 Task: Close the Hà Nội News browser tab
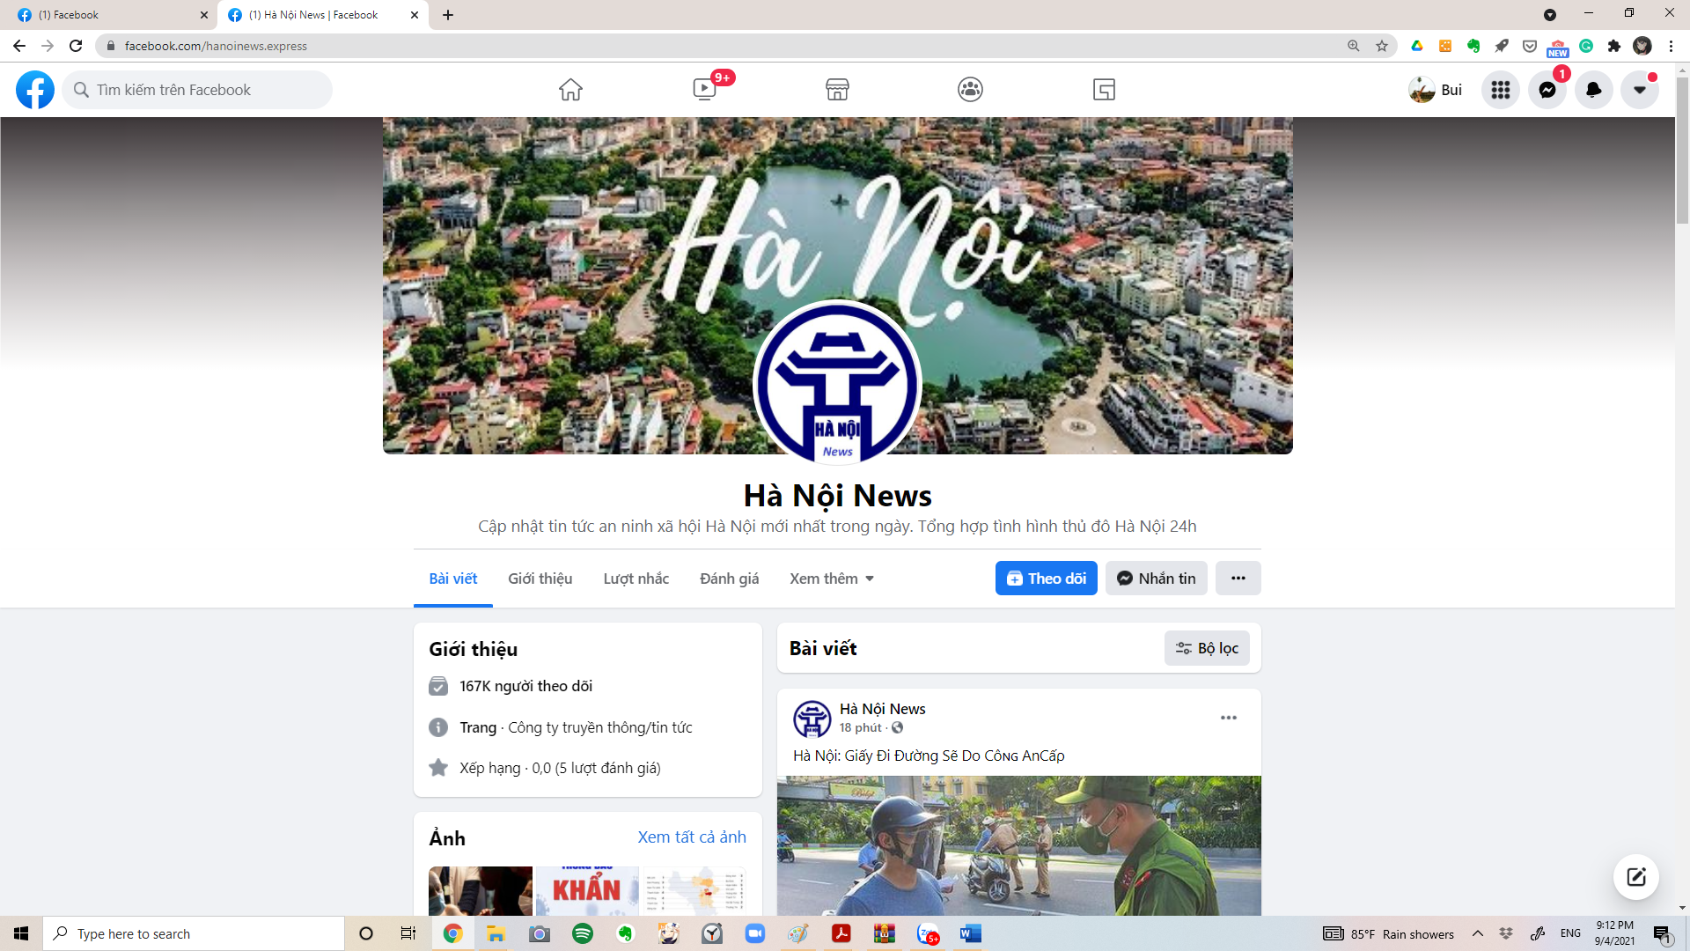(415, 15)
